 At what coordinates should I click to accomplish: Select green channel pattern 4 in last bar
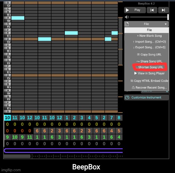119,137
